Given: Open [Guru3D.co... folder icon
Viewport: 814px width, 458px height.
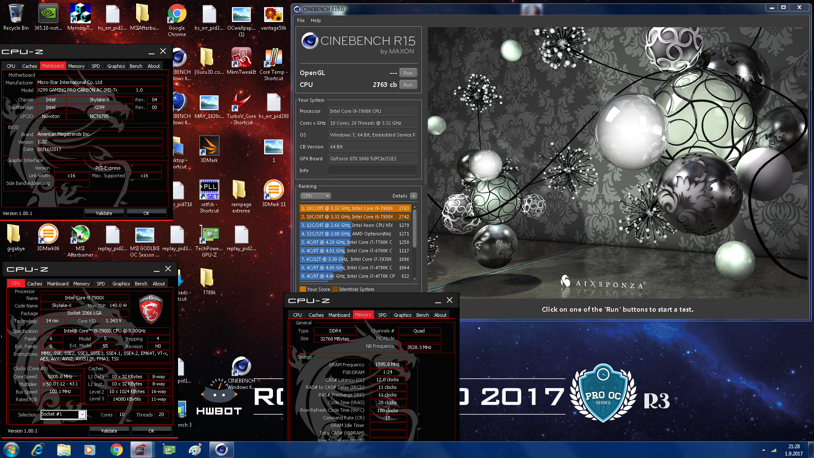Looking at the screenshot, I should pyautogui.click(x=209, y=61).
